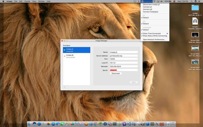Click the volume speaker menu icon
Screen dimensions: 203x127
162,1
